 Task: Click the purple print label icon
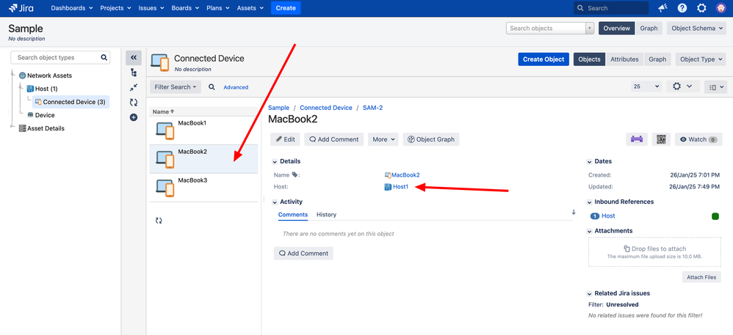click(x=637, y=139)
